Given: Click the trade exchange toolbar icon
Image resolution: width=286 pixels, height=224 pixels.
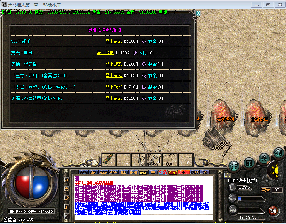Looking at the screenshot, I should click(x=93, y=172).
